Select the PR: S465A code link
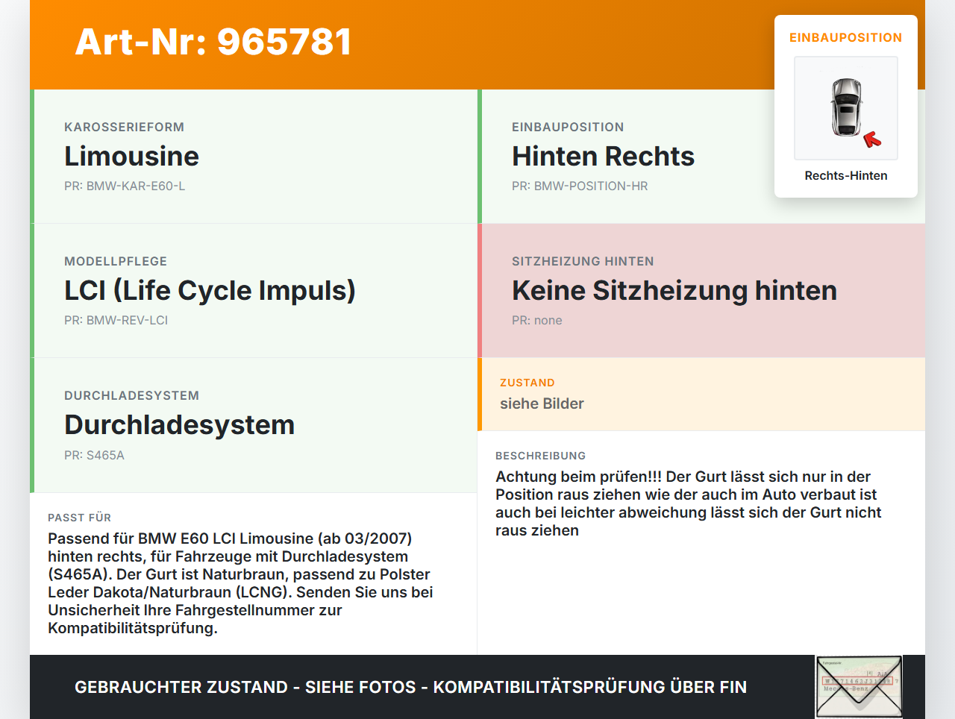 tap(95, 454)
